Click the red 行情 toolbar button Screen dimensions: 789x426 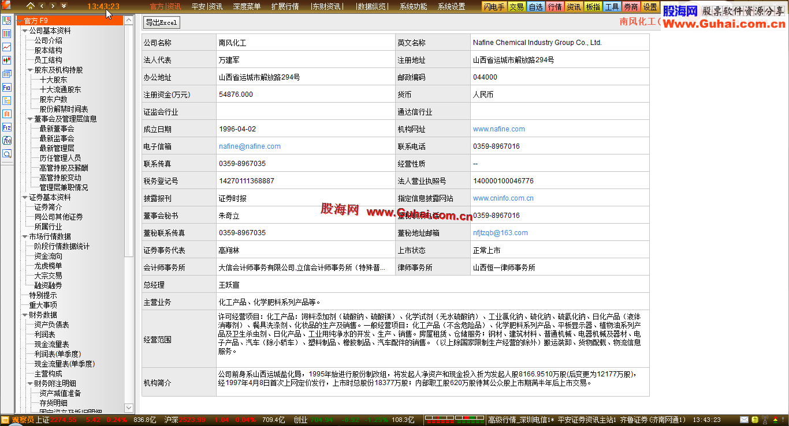click(x=555, y=7)
